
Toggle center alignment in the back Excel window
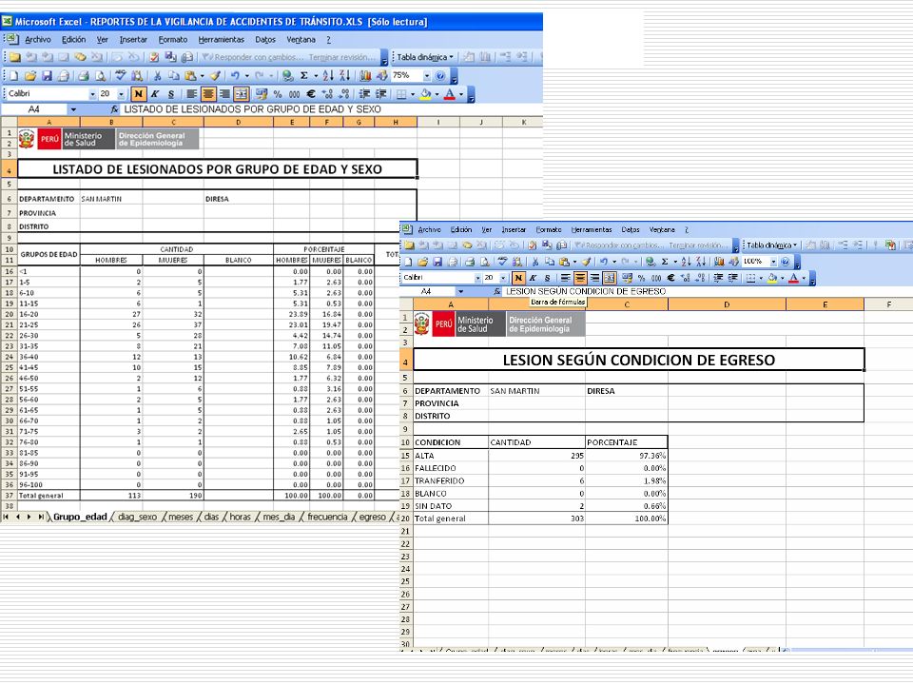(208, 94)
